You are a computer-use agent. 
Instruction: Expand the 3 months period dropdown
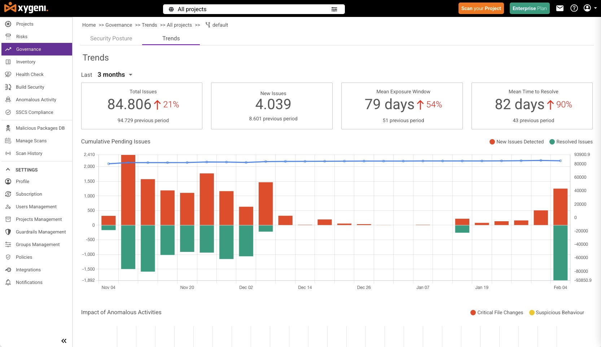(115, 75)
